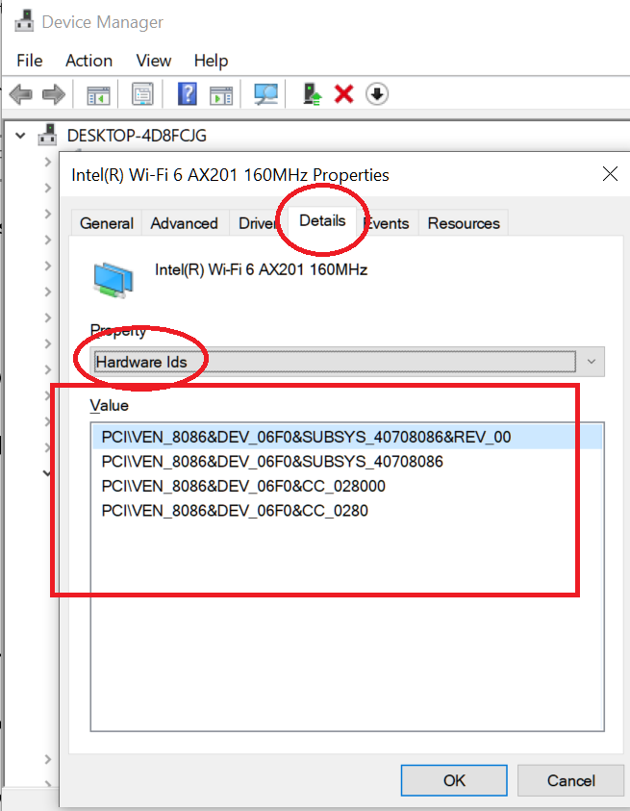Click the Forward arrow toolbar icon

54,94
